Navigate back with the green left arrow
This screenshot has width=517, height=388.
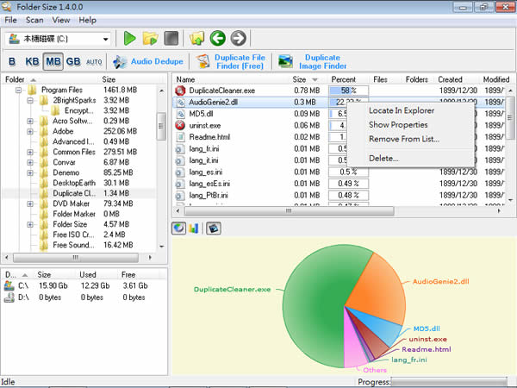pyautogui.click(x=217, y=38)
